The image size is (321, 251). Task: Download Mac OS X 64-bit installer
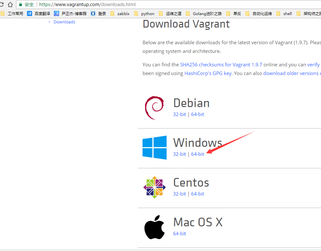click(x=179, y=233)
